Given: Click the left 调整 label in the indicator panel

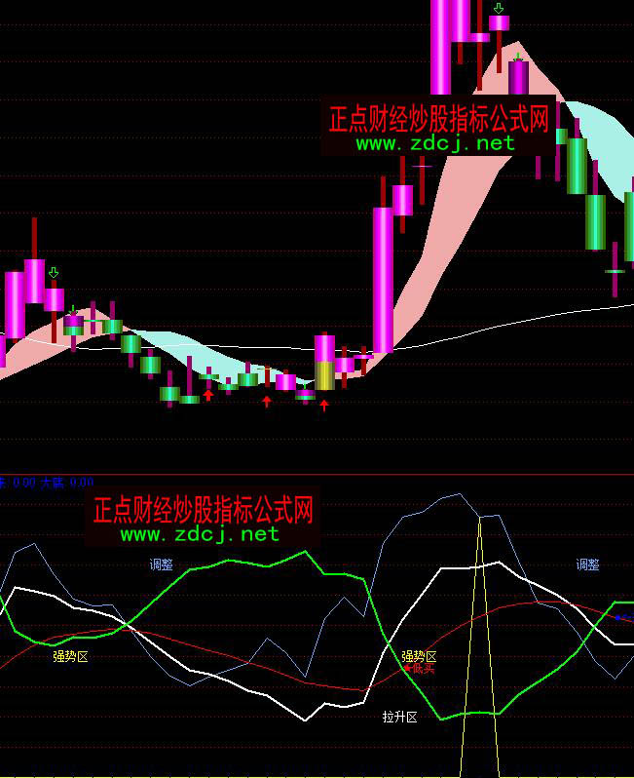Looking at the screenshot, I should (x=163, y=564).
